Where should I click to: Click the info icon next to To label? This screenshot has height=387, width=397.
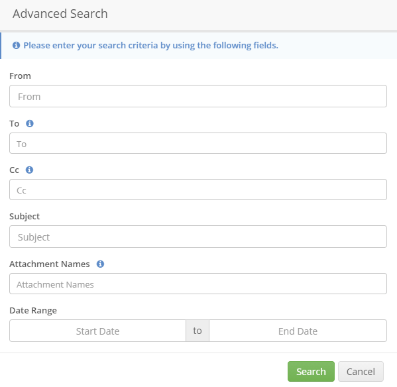[30, 123]
